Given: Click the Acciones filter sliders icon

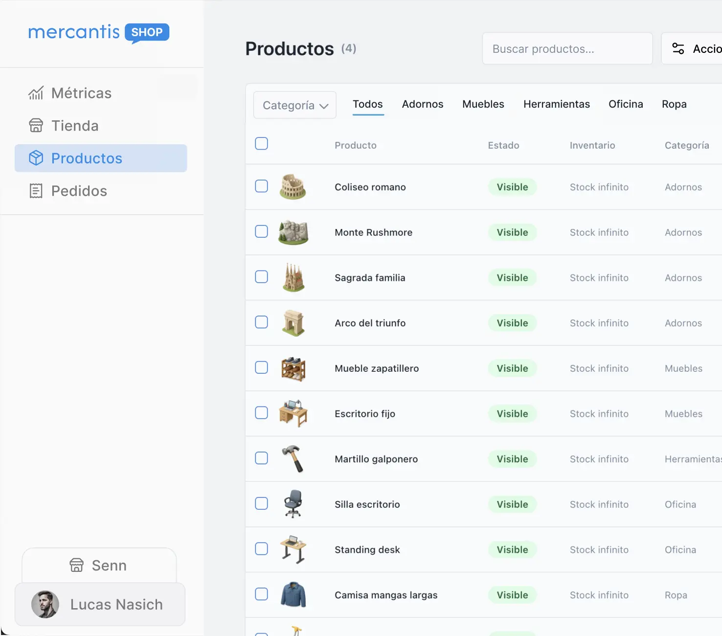Looking at the screenshot, I should [678, 48].
